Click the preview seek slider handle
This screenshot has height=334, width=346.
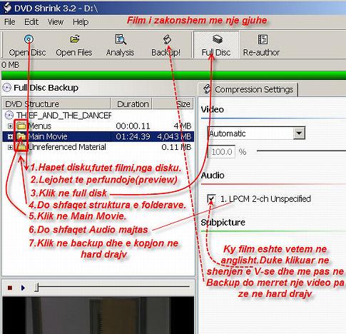click(x=36, y=288)
